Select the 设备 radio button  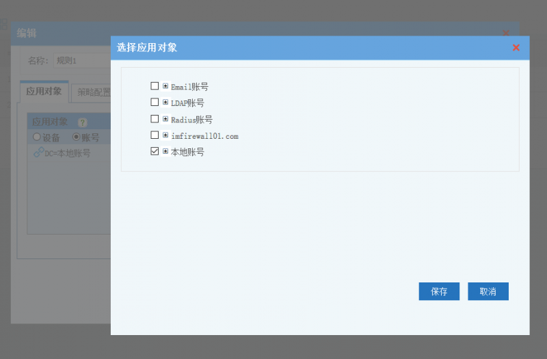37,137
